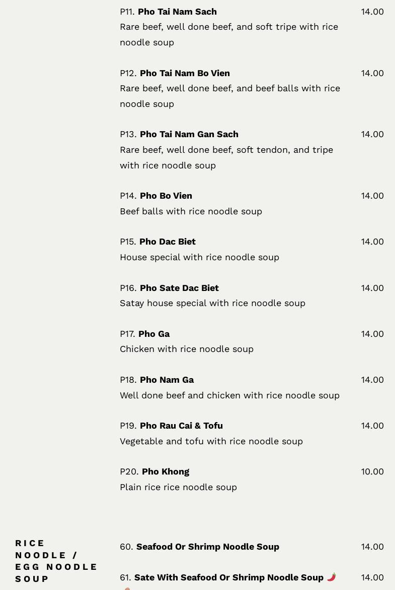This screenshot has width=395, height=590.
Task: Click the 14.00 price for Seafood Noodle Soup
Action: tap(372, 547)
